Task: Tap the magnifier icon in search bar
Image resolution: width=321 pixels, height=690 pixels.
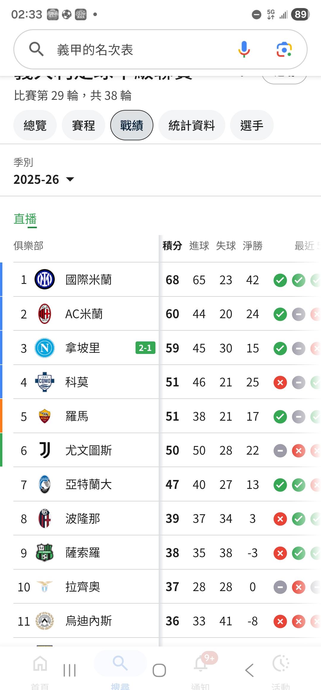Action: point(36,49)
